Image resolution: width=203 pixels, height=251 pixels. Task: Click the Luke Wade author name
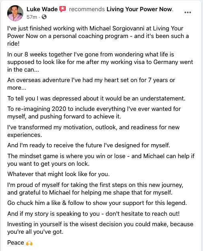pos(42,9)
